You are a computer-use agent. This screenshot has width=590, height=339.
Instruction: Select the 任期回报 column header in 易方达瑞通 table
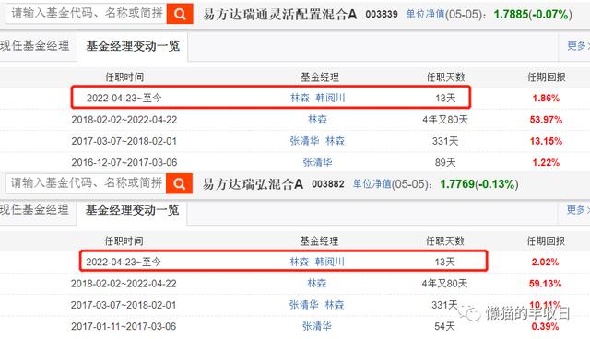tap(547, 77)
